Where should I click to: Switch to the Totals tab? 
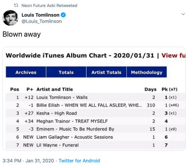click(x=66, y=72)
